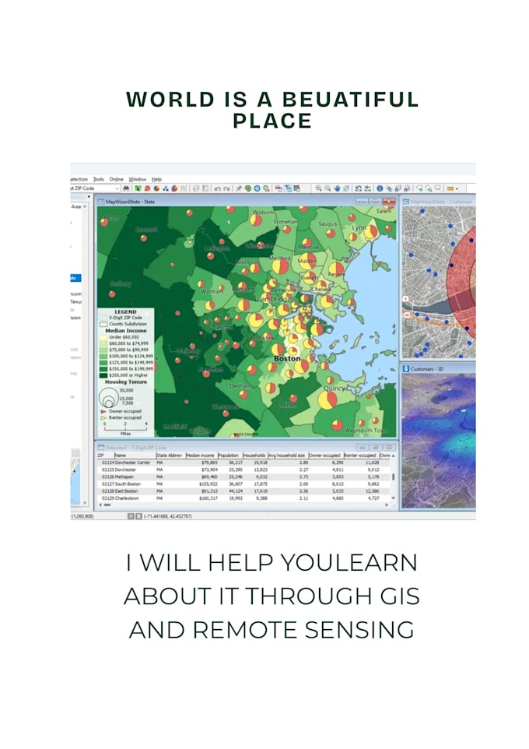Click the red printer-like toolbar icon
The height and width of the screenshot is (749, 529).
[278, 188]
